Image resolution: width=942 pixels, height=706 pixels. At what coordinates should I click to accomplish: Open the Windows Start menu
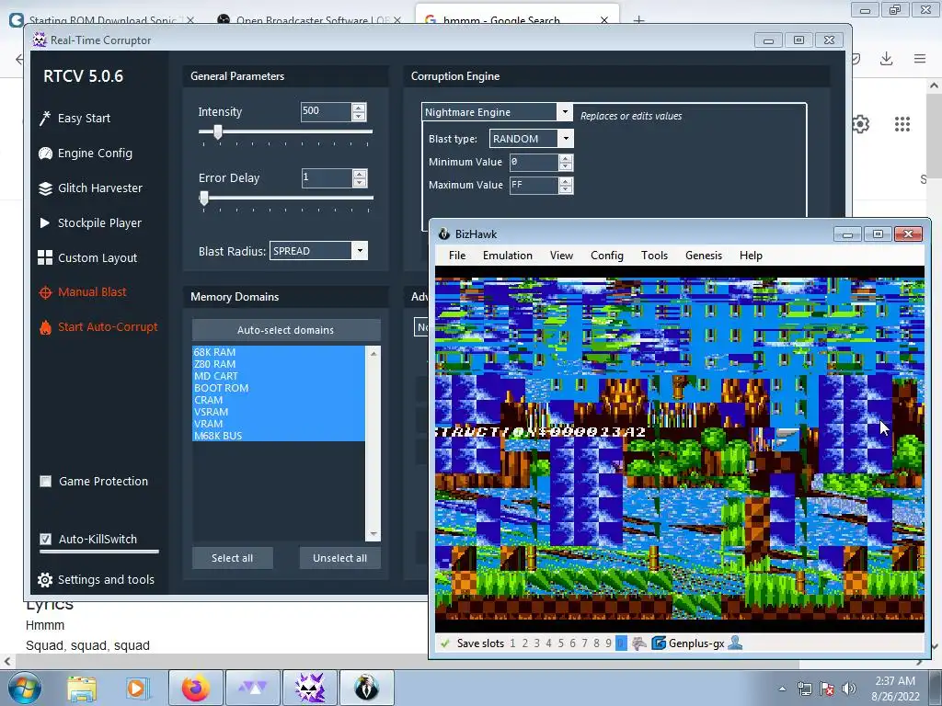[x=24, y=688]
